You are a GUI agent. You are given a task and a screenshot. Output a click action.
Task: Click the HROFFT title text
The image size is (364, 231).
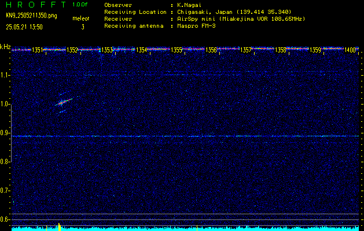pyautogui.click(x=36, y=5)
